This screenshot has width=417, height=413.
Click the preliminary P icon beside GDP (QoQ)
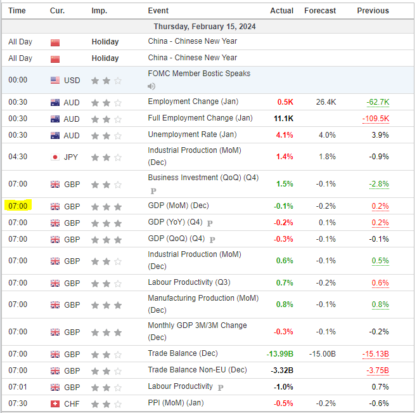click(212, 240)
